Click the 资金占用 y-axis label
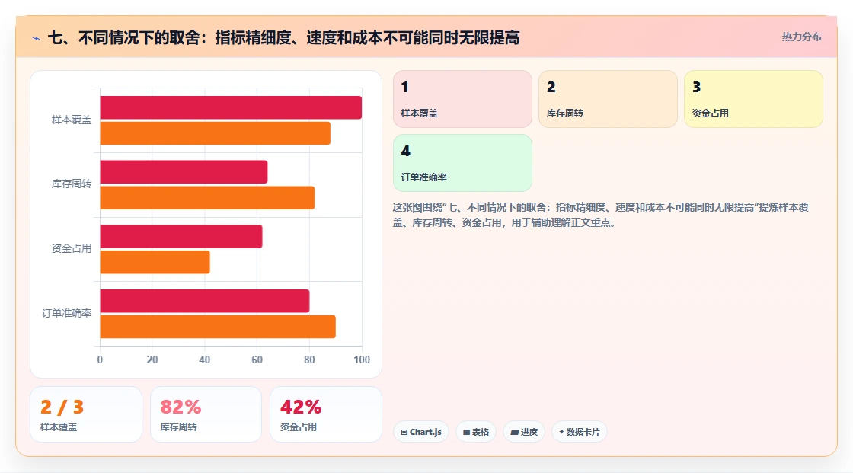This screenshot has width=853, height=473. tap(72, 249)
